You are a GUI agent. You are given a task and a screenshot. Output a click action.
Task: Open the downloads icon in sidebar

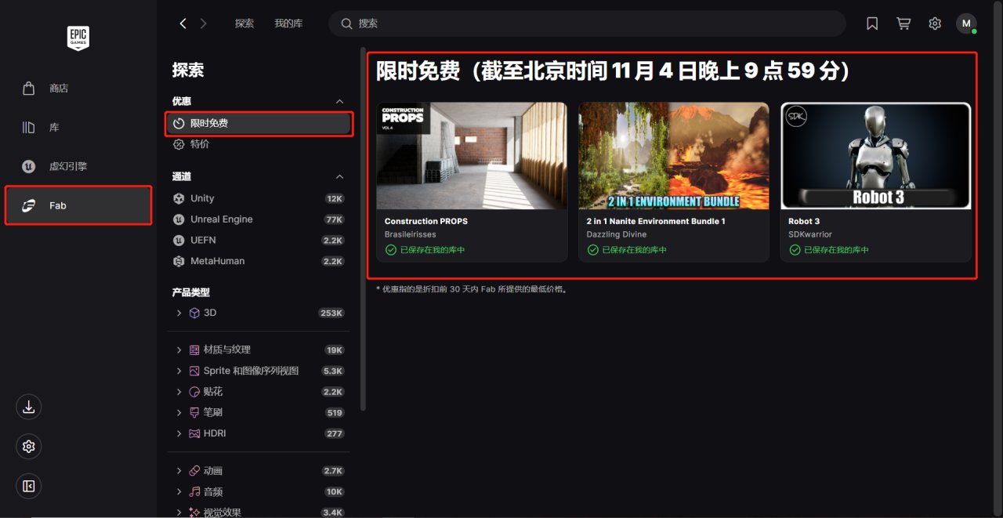29,407
